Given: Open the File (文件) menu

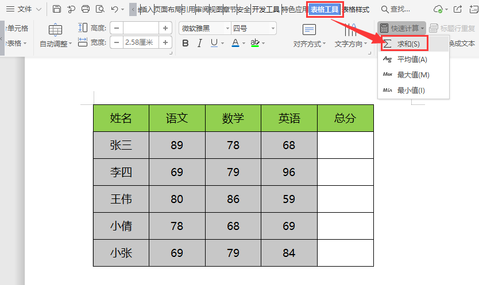Looking at the screenshot, I should [21, 9].
